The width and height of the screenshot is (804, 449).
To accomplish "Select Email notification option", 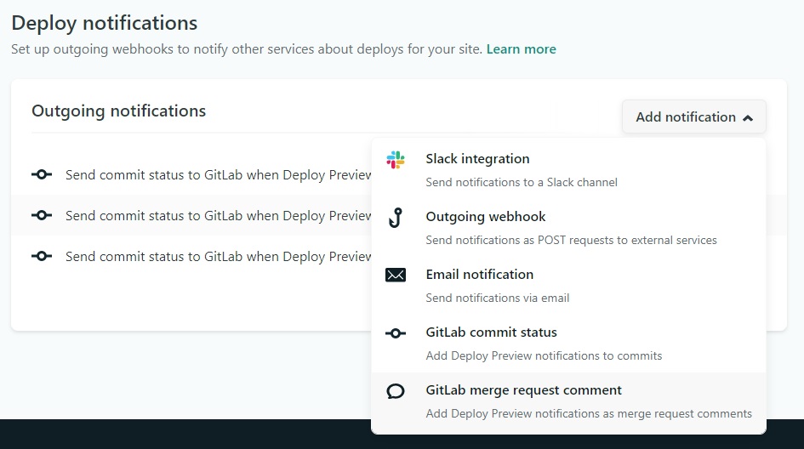I will tap(568, 285).
